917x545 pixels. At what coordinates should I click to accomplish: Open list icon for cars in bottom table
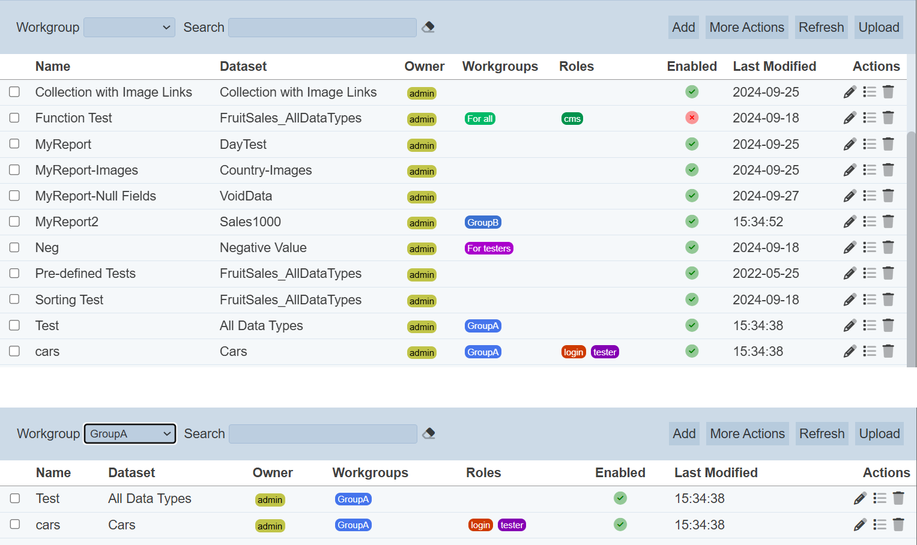click(x=879, y=525)
